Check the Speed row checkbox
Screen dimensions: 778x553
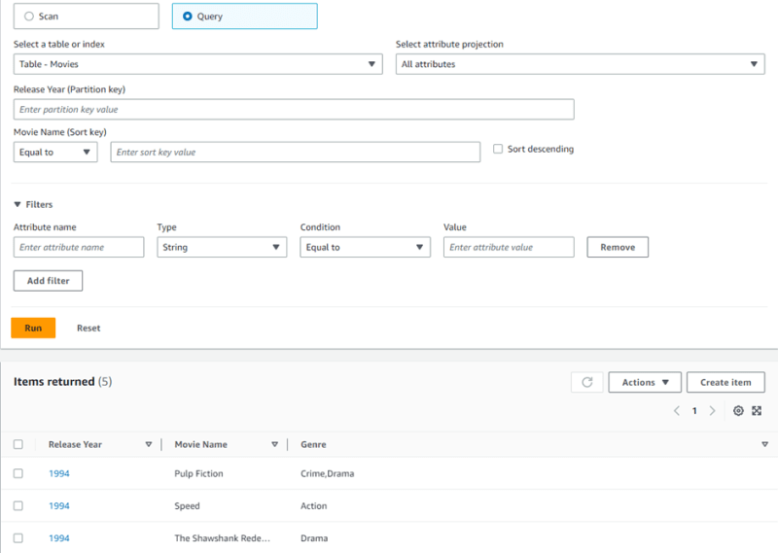coord(18,506)
